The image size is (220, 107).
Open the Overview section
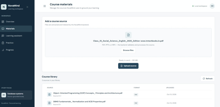coord(16,22)
